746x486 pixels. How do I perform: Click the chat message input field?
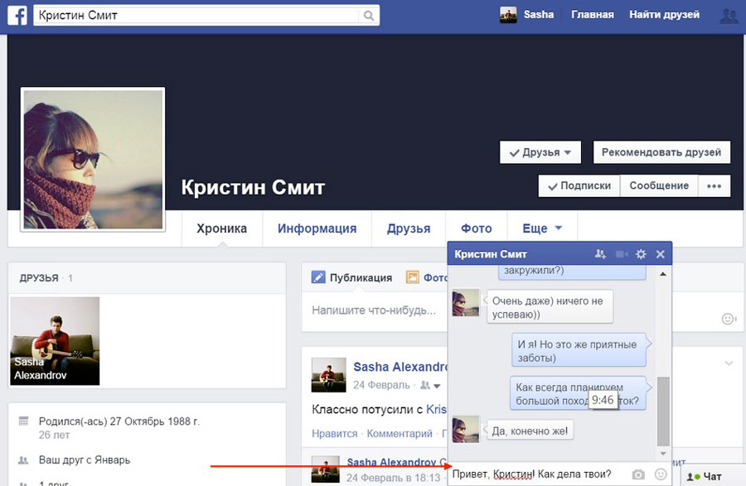[539, 474]
